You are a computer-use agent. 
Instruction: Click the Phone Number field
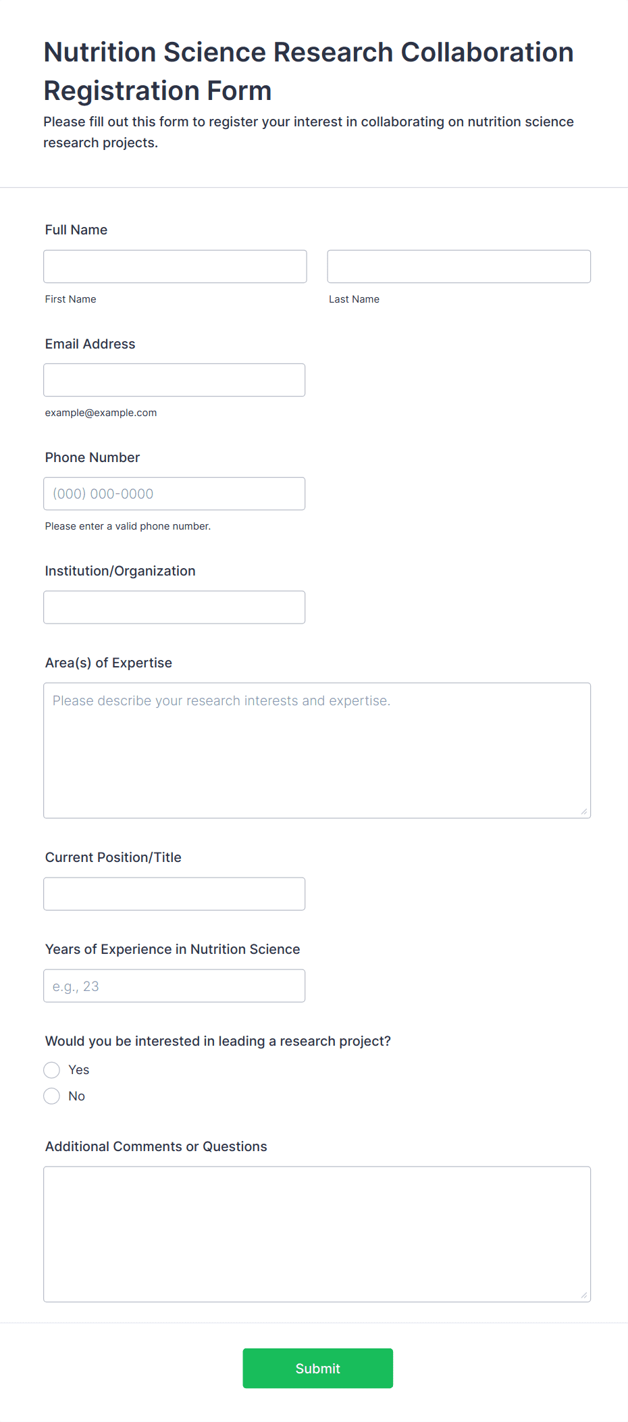174,493
